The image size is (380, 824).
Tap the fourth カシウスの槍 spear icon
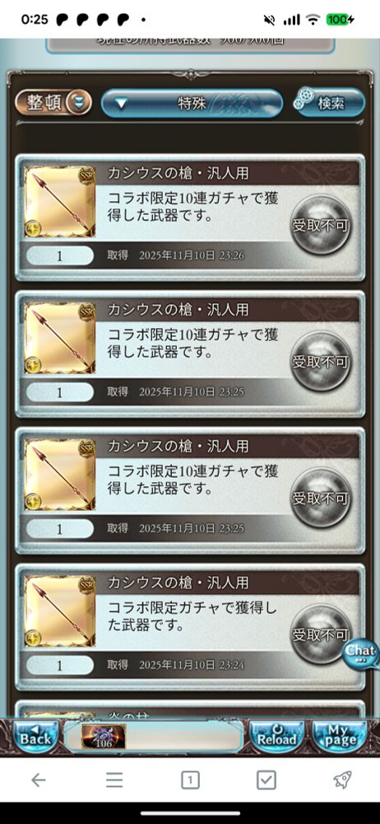click(60, 611)
